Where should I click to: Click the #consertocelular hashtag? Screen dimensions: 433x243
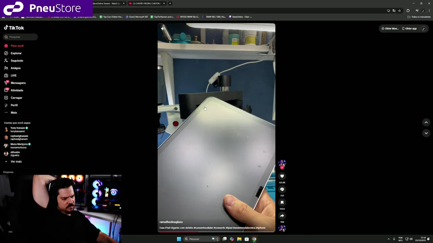203,228
